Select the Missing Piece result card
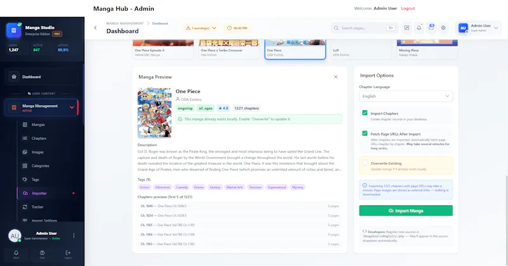508x266 pixels. pyautogui.click(x=427, y=49)
